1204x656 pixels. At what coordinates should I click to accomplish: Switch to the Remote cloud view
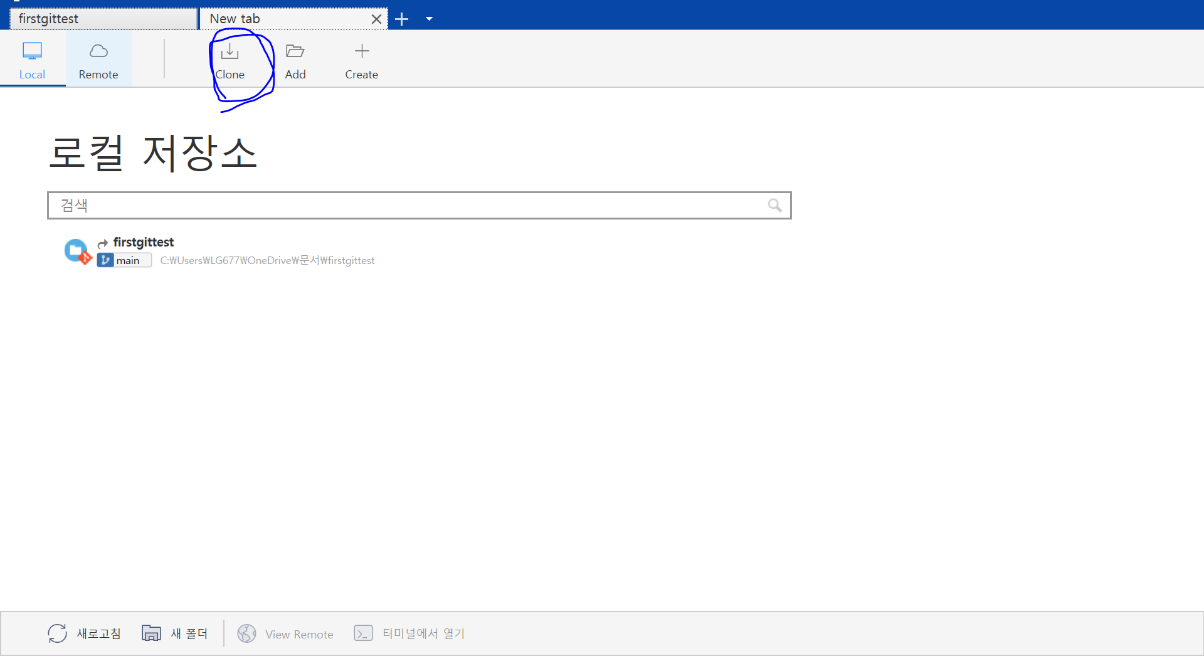98,51
